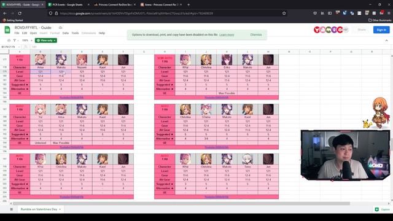Image resolution: width=393 pixels, height=221 pixels.
Task: Open the Extensions menu
Action: pos(88,33)
